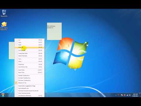Open the volume speaker tray icon
This screenshot has width=141, height=106.
[x=130, y=95]
